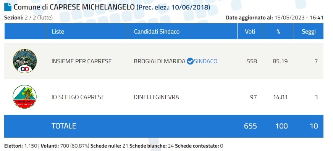333x151 pixels.
Task: Follow the SINDACO link for Brogialdi Marida
Action: pyautogui.click(x=205, y=61)
